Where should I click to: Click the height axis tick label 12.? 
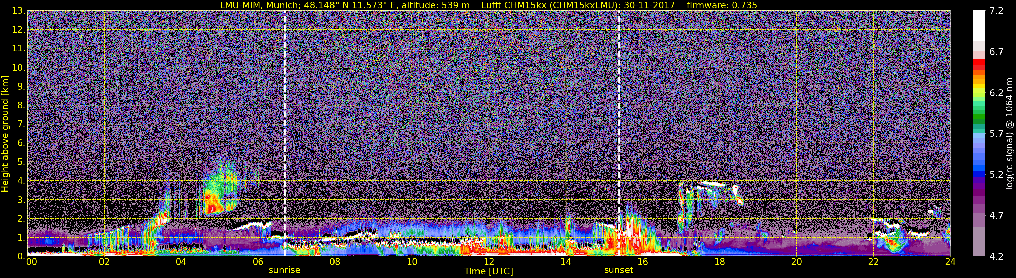coord(19,30)
